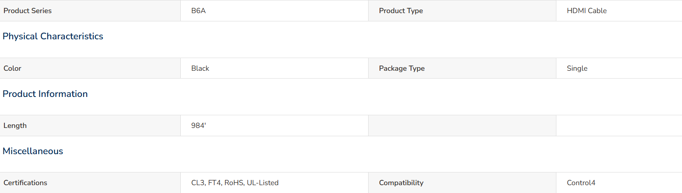
Task: Select the Control4 compatibility value
Action: coord(581,183)
